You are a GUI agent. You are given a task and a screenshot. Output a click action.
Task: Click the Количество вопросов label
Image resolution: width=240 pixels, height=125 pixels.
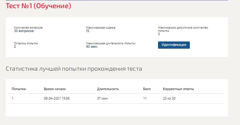(28, 28)
